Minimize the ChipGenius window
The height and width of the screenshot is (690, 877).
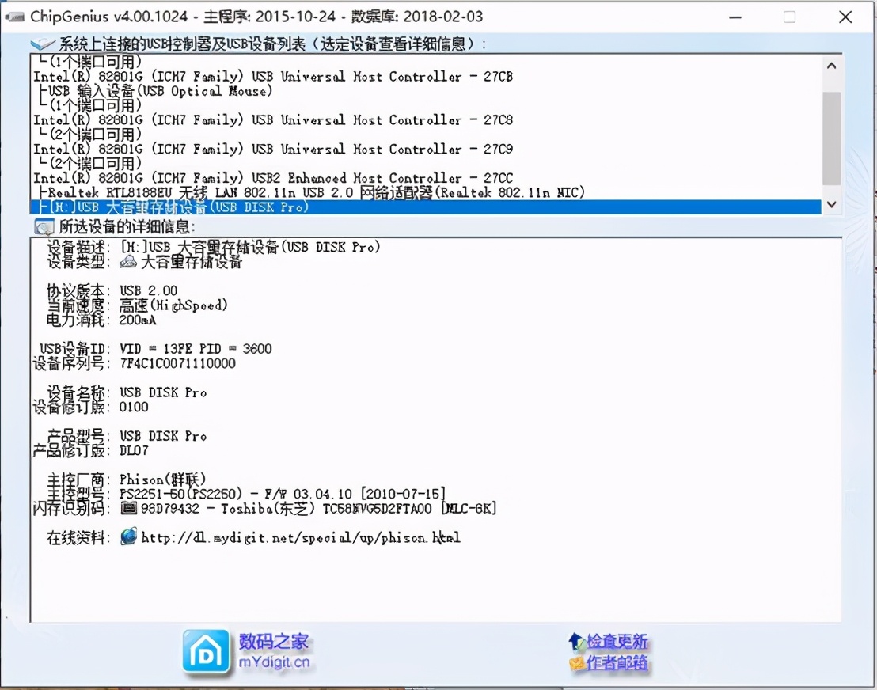pos(735,17)
